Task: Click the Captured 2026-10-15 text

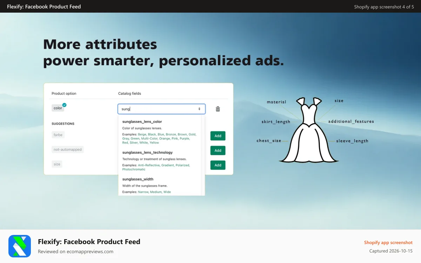Action: (x=391, y=251)
